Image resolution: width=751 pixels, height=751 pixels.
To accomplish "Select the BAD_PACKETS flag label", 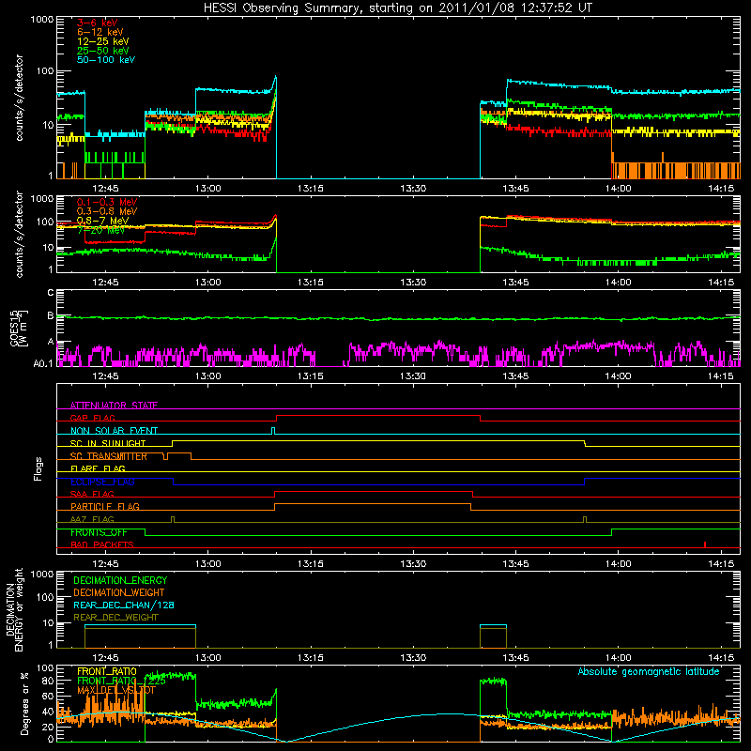I will click(x=102, y=544).
